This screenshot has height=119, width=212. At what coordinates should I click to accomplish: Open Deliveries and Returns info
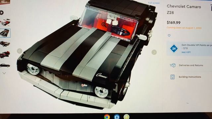tap(191, 65)
